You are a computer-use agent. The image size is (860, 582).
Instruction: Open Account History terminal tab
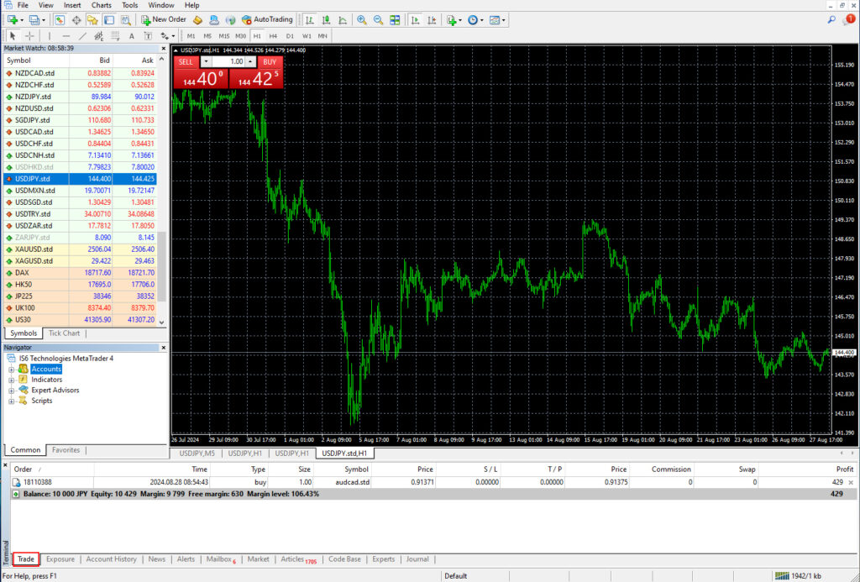tap(112, 559)
